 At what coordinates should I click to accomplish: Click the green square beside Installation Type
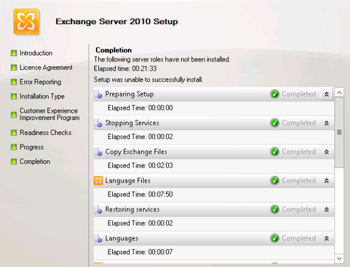pyautogui.click(x=14, y=96)
